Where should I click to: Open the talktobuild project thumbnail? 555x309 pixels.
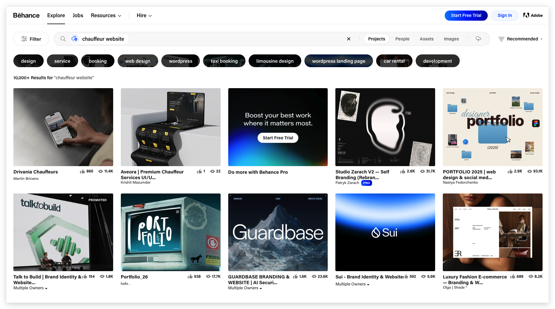pos(63,232)
